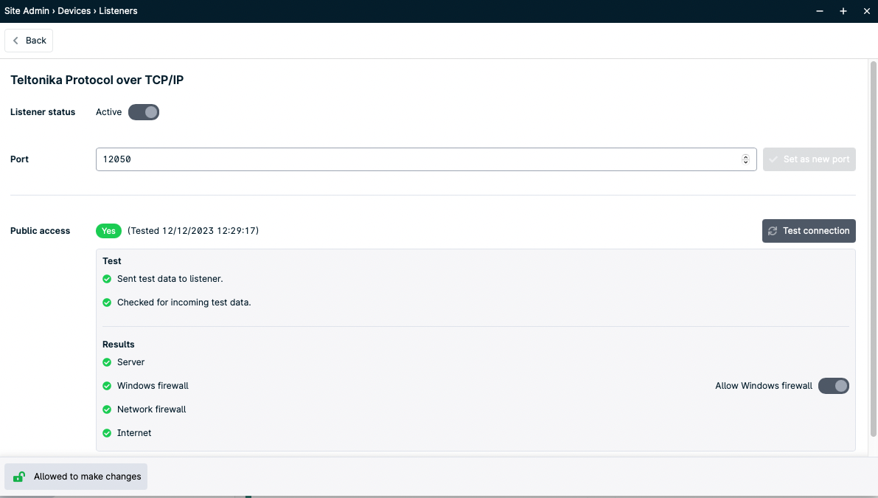The width and height of the screenshot is (878, 498).
Task: Click the Sent test data to listener text
Action: click(x=170, y=279)
